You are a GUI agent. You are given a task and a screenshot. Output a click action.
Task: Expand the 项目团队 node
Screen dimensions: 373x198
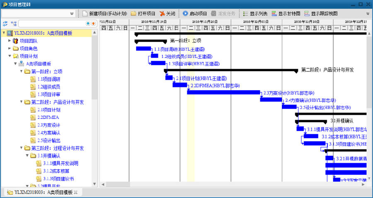click(10, 41)
